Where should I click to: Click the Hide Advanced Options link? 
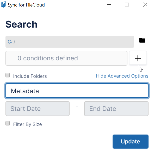[122, 76]
